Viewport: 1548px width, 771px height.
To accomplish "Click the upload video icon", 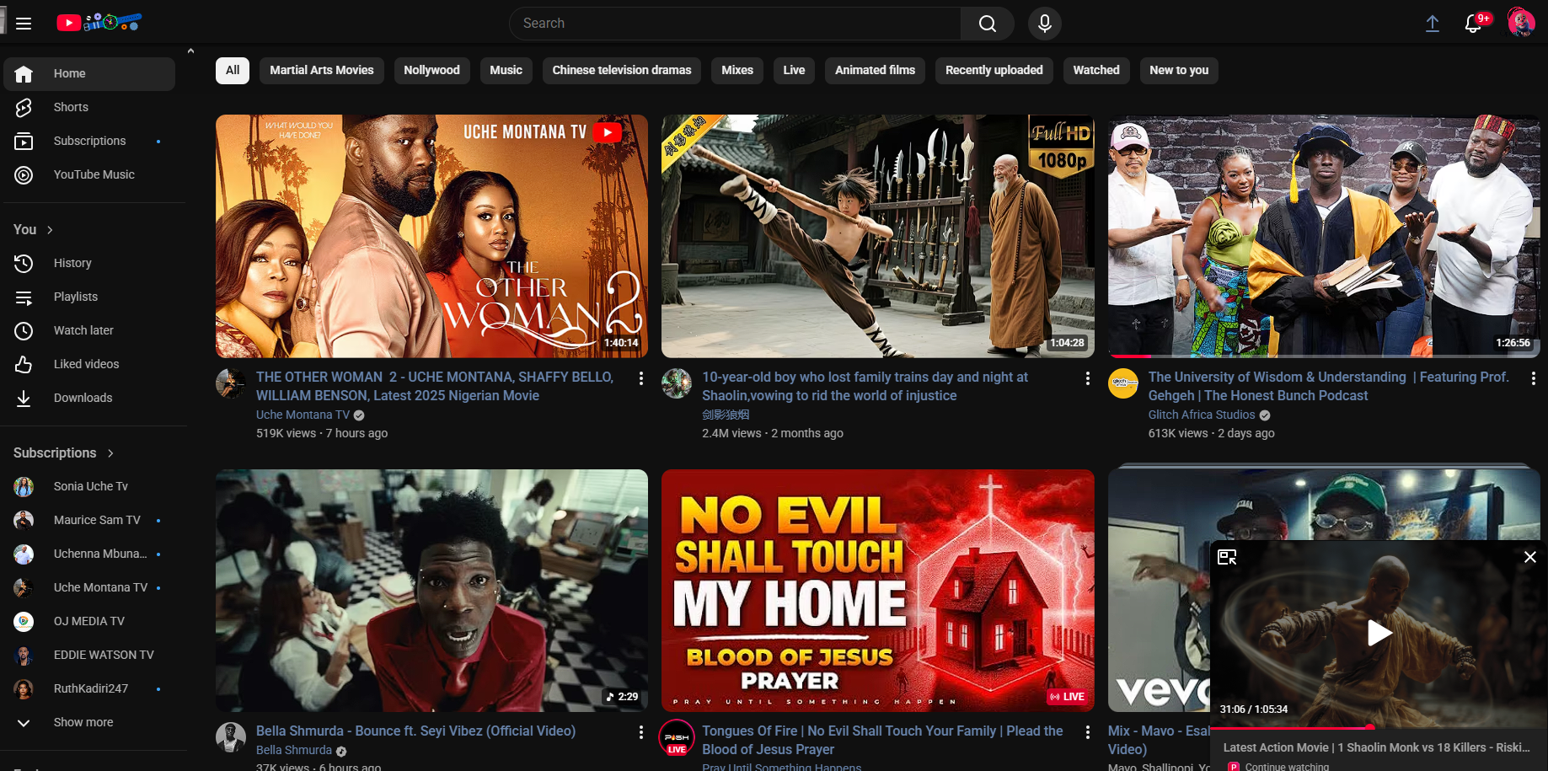I will 1432,24.
